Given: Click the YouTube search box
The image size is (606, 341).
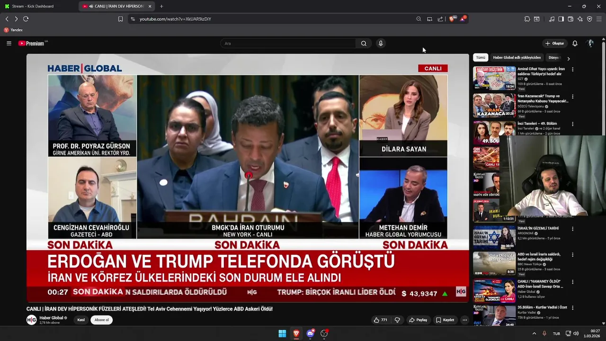Looking at the screenshot, I should pyautogui.click(x=288, y=43).
